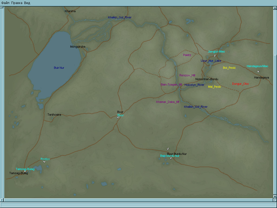Screen dimensions: 277x208
Task: Click the Mongolryba town label
Action: click(78, 47)
